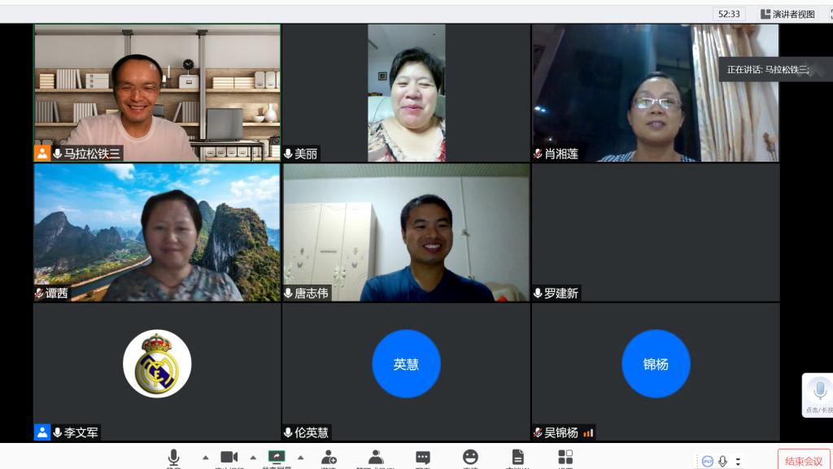
Task: Select 唐志伟's video tile
Action: (406, 232)
